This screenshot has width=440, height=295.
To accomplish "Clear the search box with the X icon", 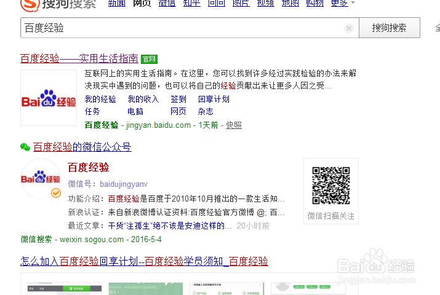I will (x=349, y=28).
